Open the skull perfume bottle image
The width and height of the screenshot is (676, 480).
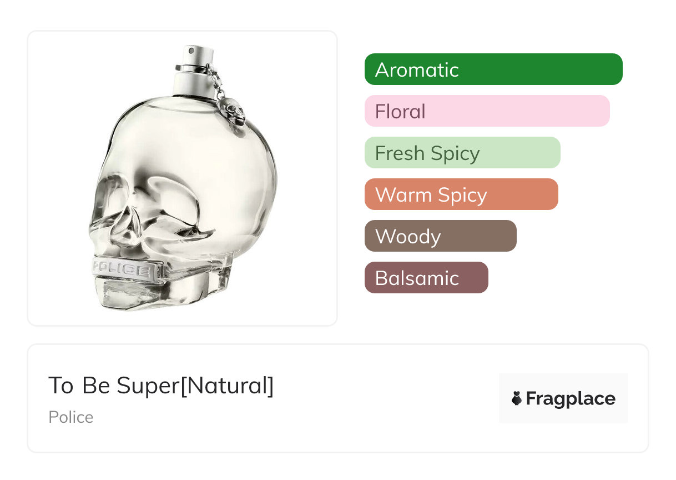pyautogui.click(x=182, y=178)
